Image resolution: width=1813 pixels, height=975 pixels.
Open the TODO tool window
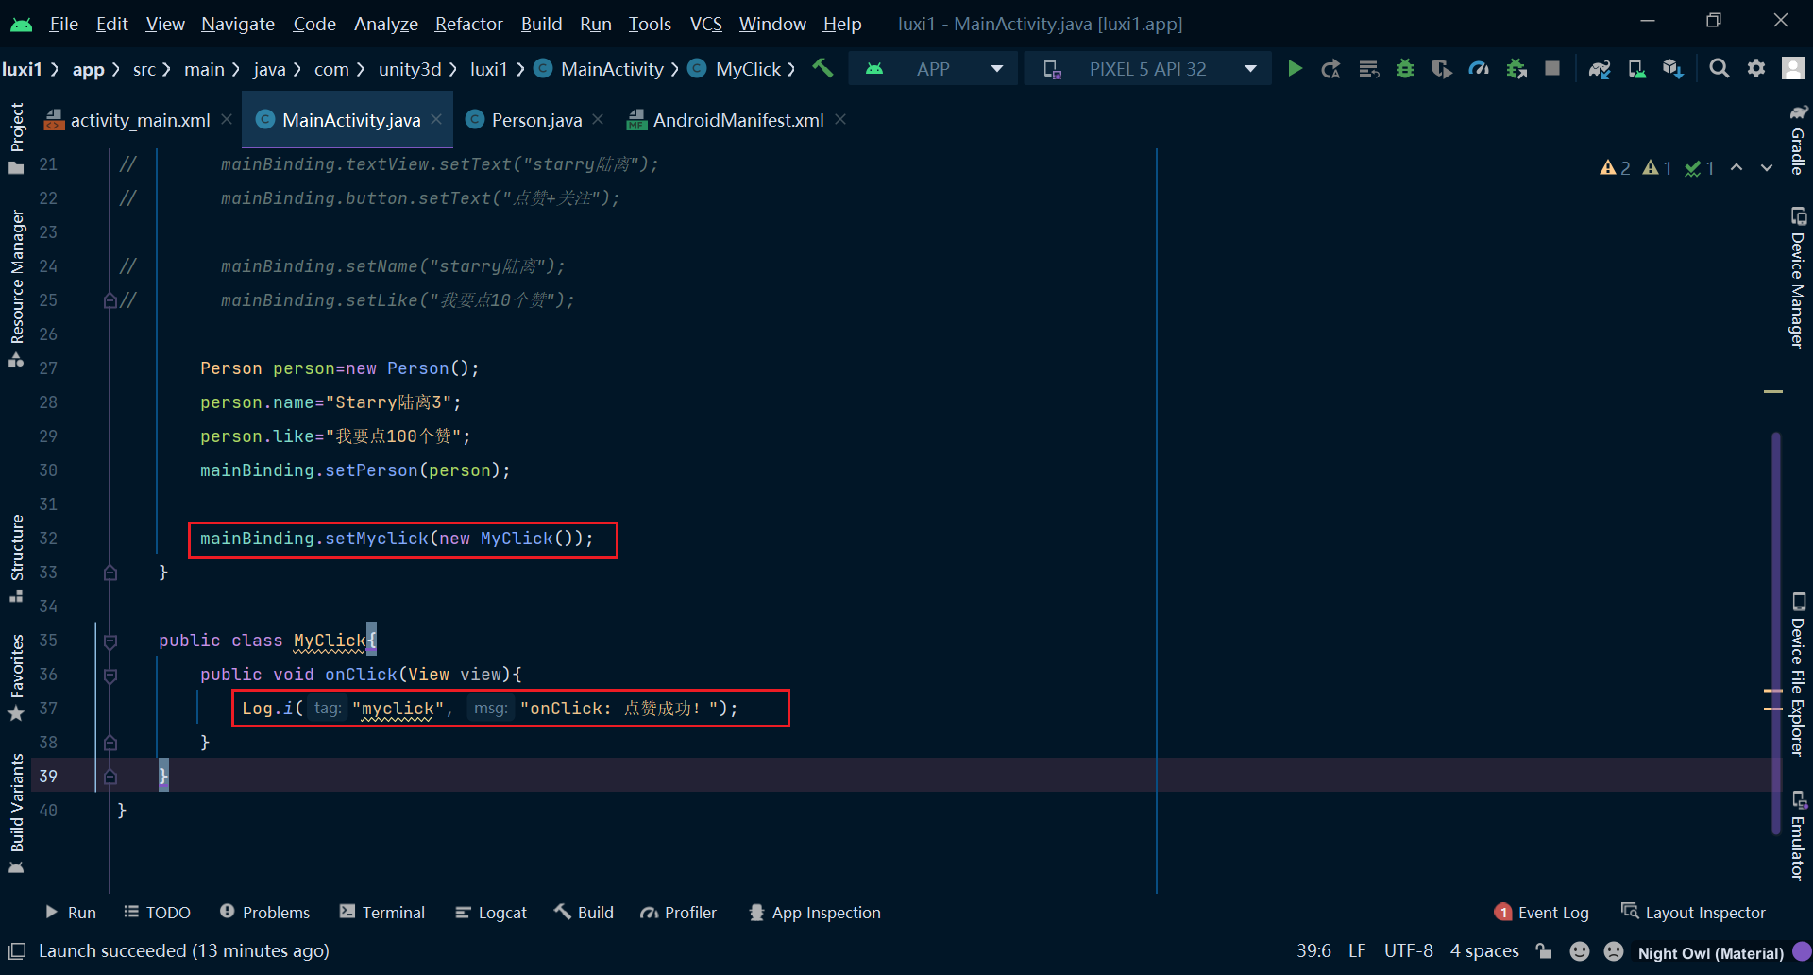click(x=158, y=913)
